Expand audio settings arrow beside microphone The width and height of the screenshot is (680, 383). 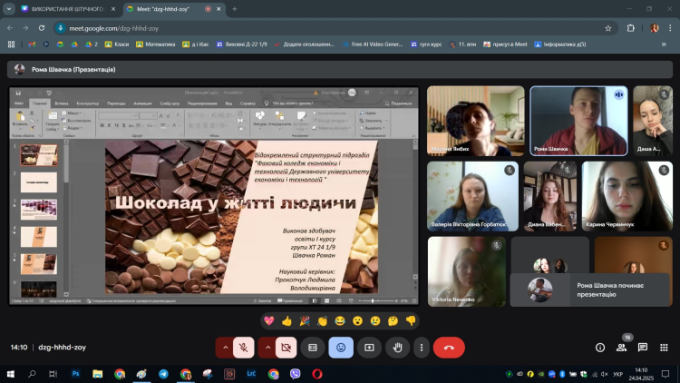(x=223, y=347)
